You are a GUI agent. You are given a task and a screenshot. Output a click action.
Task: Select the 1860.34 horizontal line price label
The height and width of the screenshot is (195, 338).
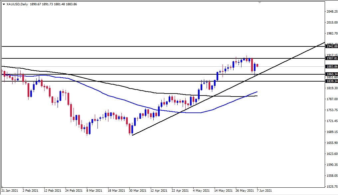tap(332, 74)
